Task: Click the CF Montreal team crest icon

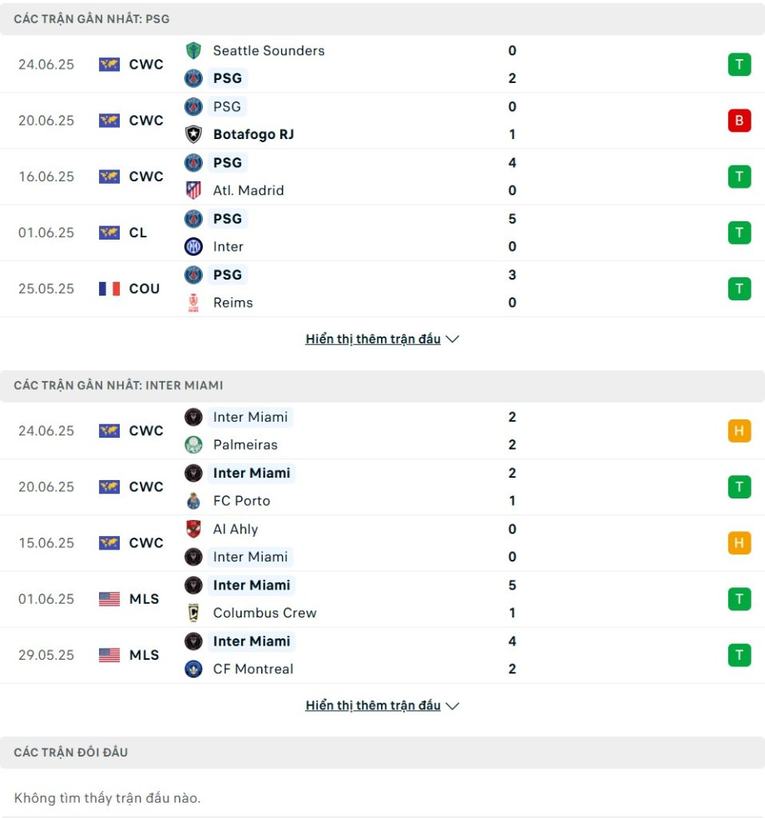Action: [x=193, y=669]
